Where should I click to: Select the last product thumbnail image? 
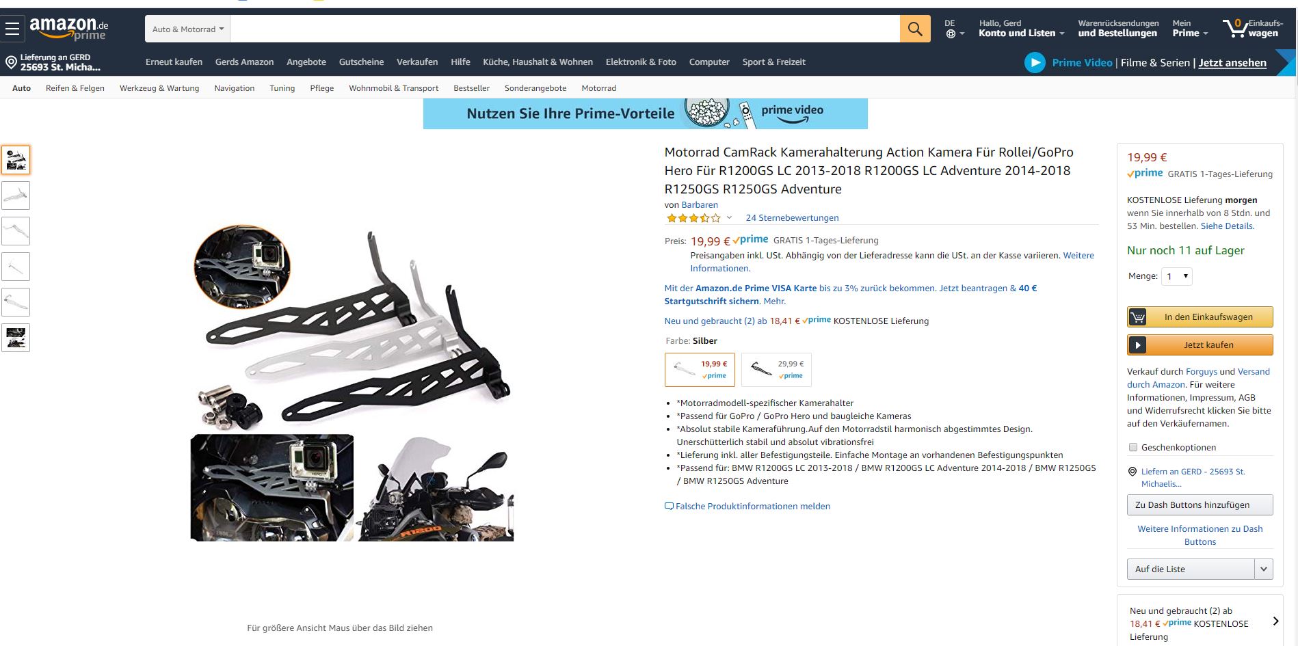(x=16, y=338)
